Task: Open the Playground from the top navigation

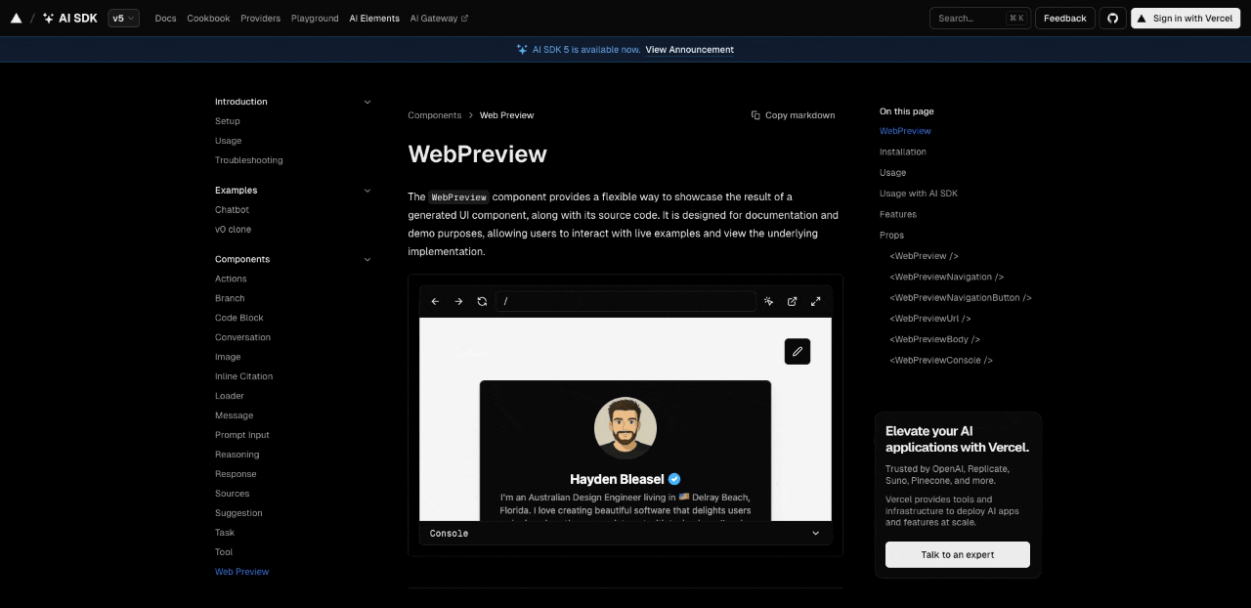Action: (315, 18)
